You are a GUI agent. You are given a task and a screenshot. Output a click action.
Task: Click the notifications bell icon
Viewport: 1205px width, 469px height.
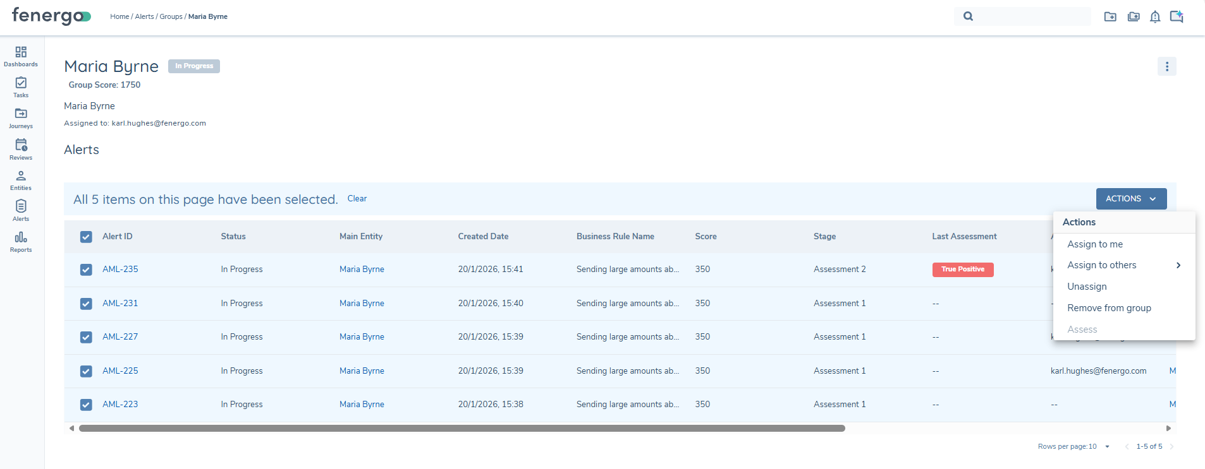coord(1154,17)
